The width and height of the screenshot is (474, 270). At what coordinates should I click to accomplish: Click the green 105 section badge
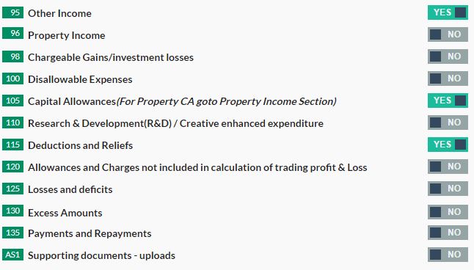(x=12, y=101)
